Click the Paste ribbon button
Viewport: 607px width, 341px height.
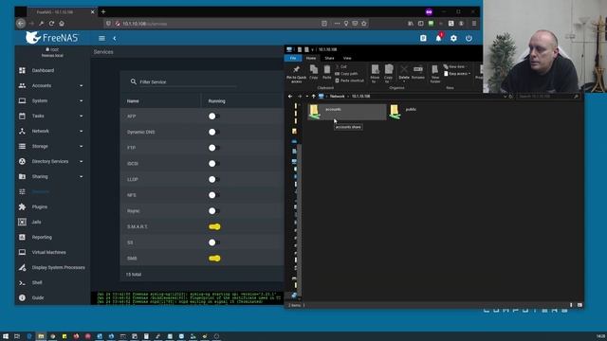point(326,72)
